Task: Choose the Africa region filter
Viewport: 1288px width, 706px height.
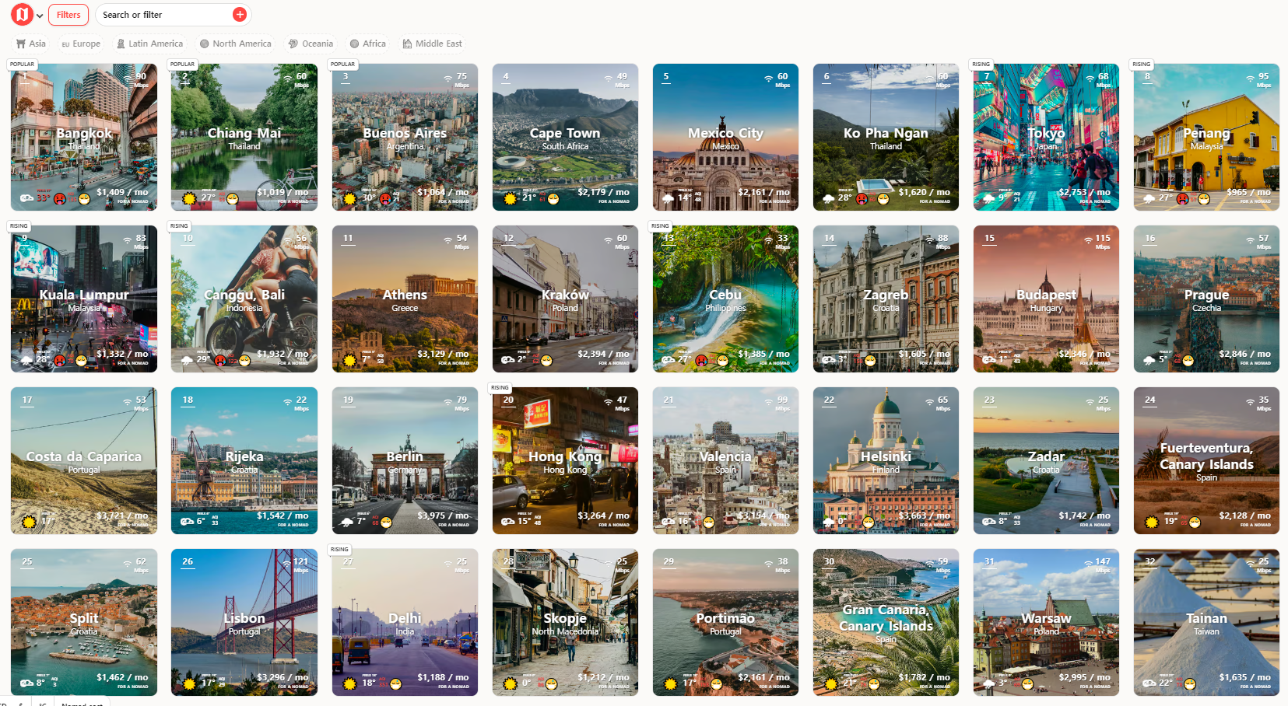Action: 368,44
